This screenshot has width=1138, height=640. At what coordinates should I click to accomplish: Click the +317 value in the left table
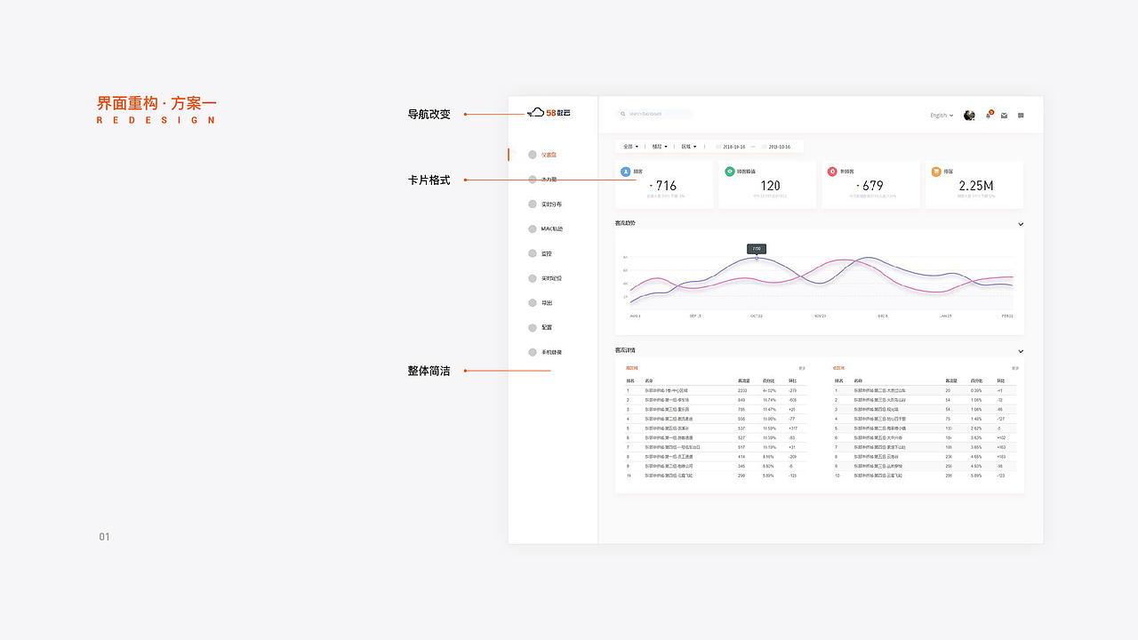[793, 428]
